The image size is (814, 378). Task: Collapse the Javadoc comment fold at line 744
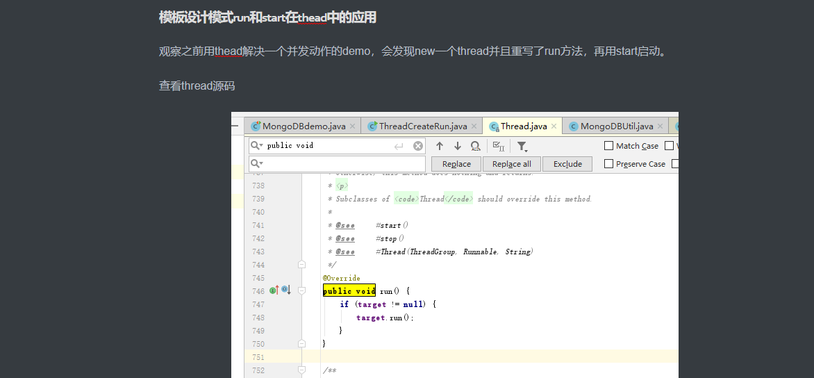coord(301,264)
